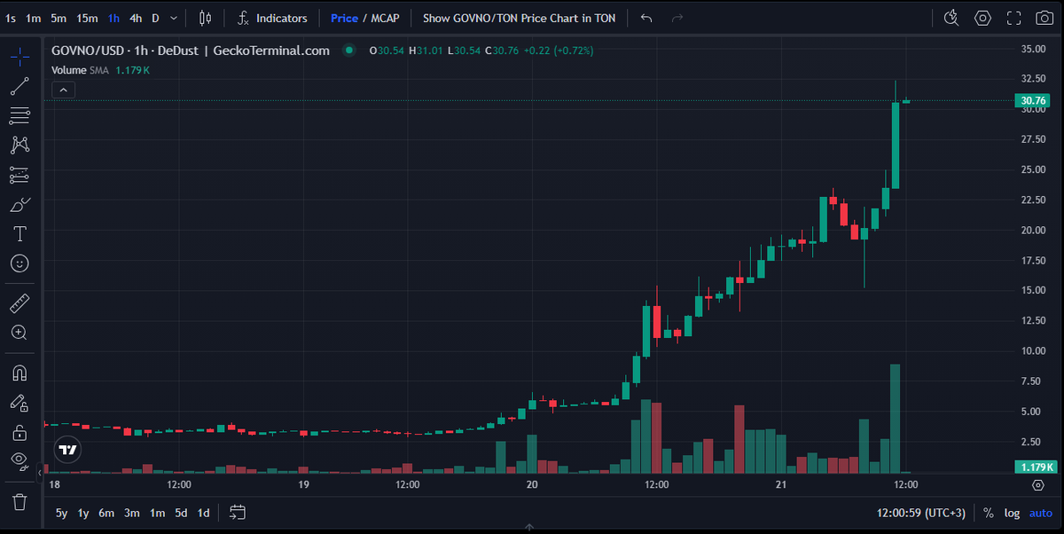Select the 1h timeframe
The width and height of the screenshot is (1064, 534).
(113, 18)
